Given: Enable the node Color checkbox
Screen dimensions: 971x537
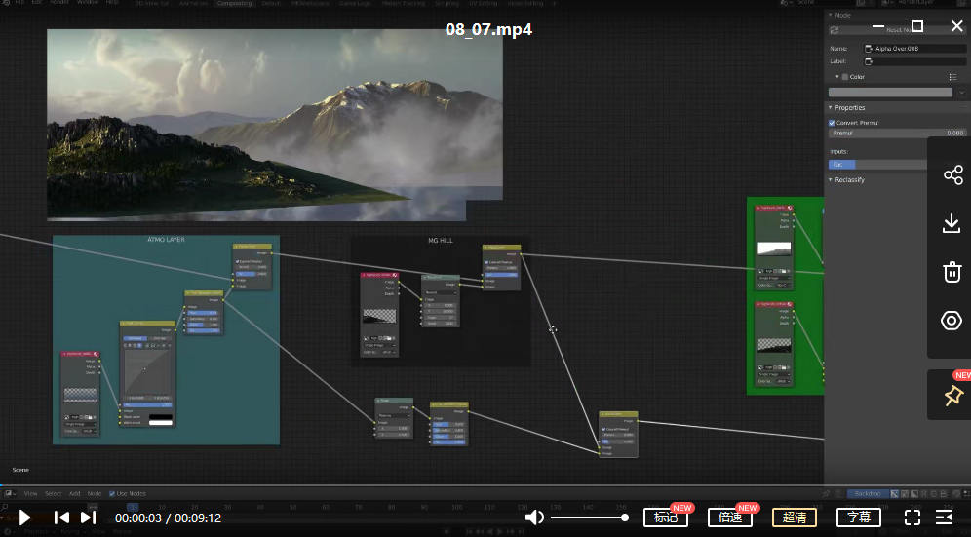Looking at the screenshot, I should (x=846, y=76).
